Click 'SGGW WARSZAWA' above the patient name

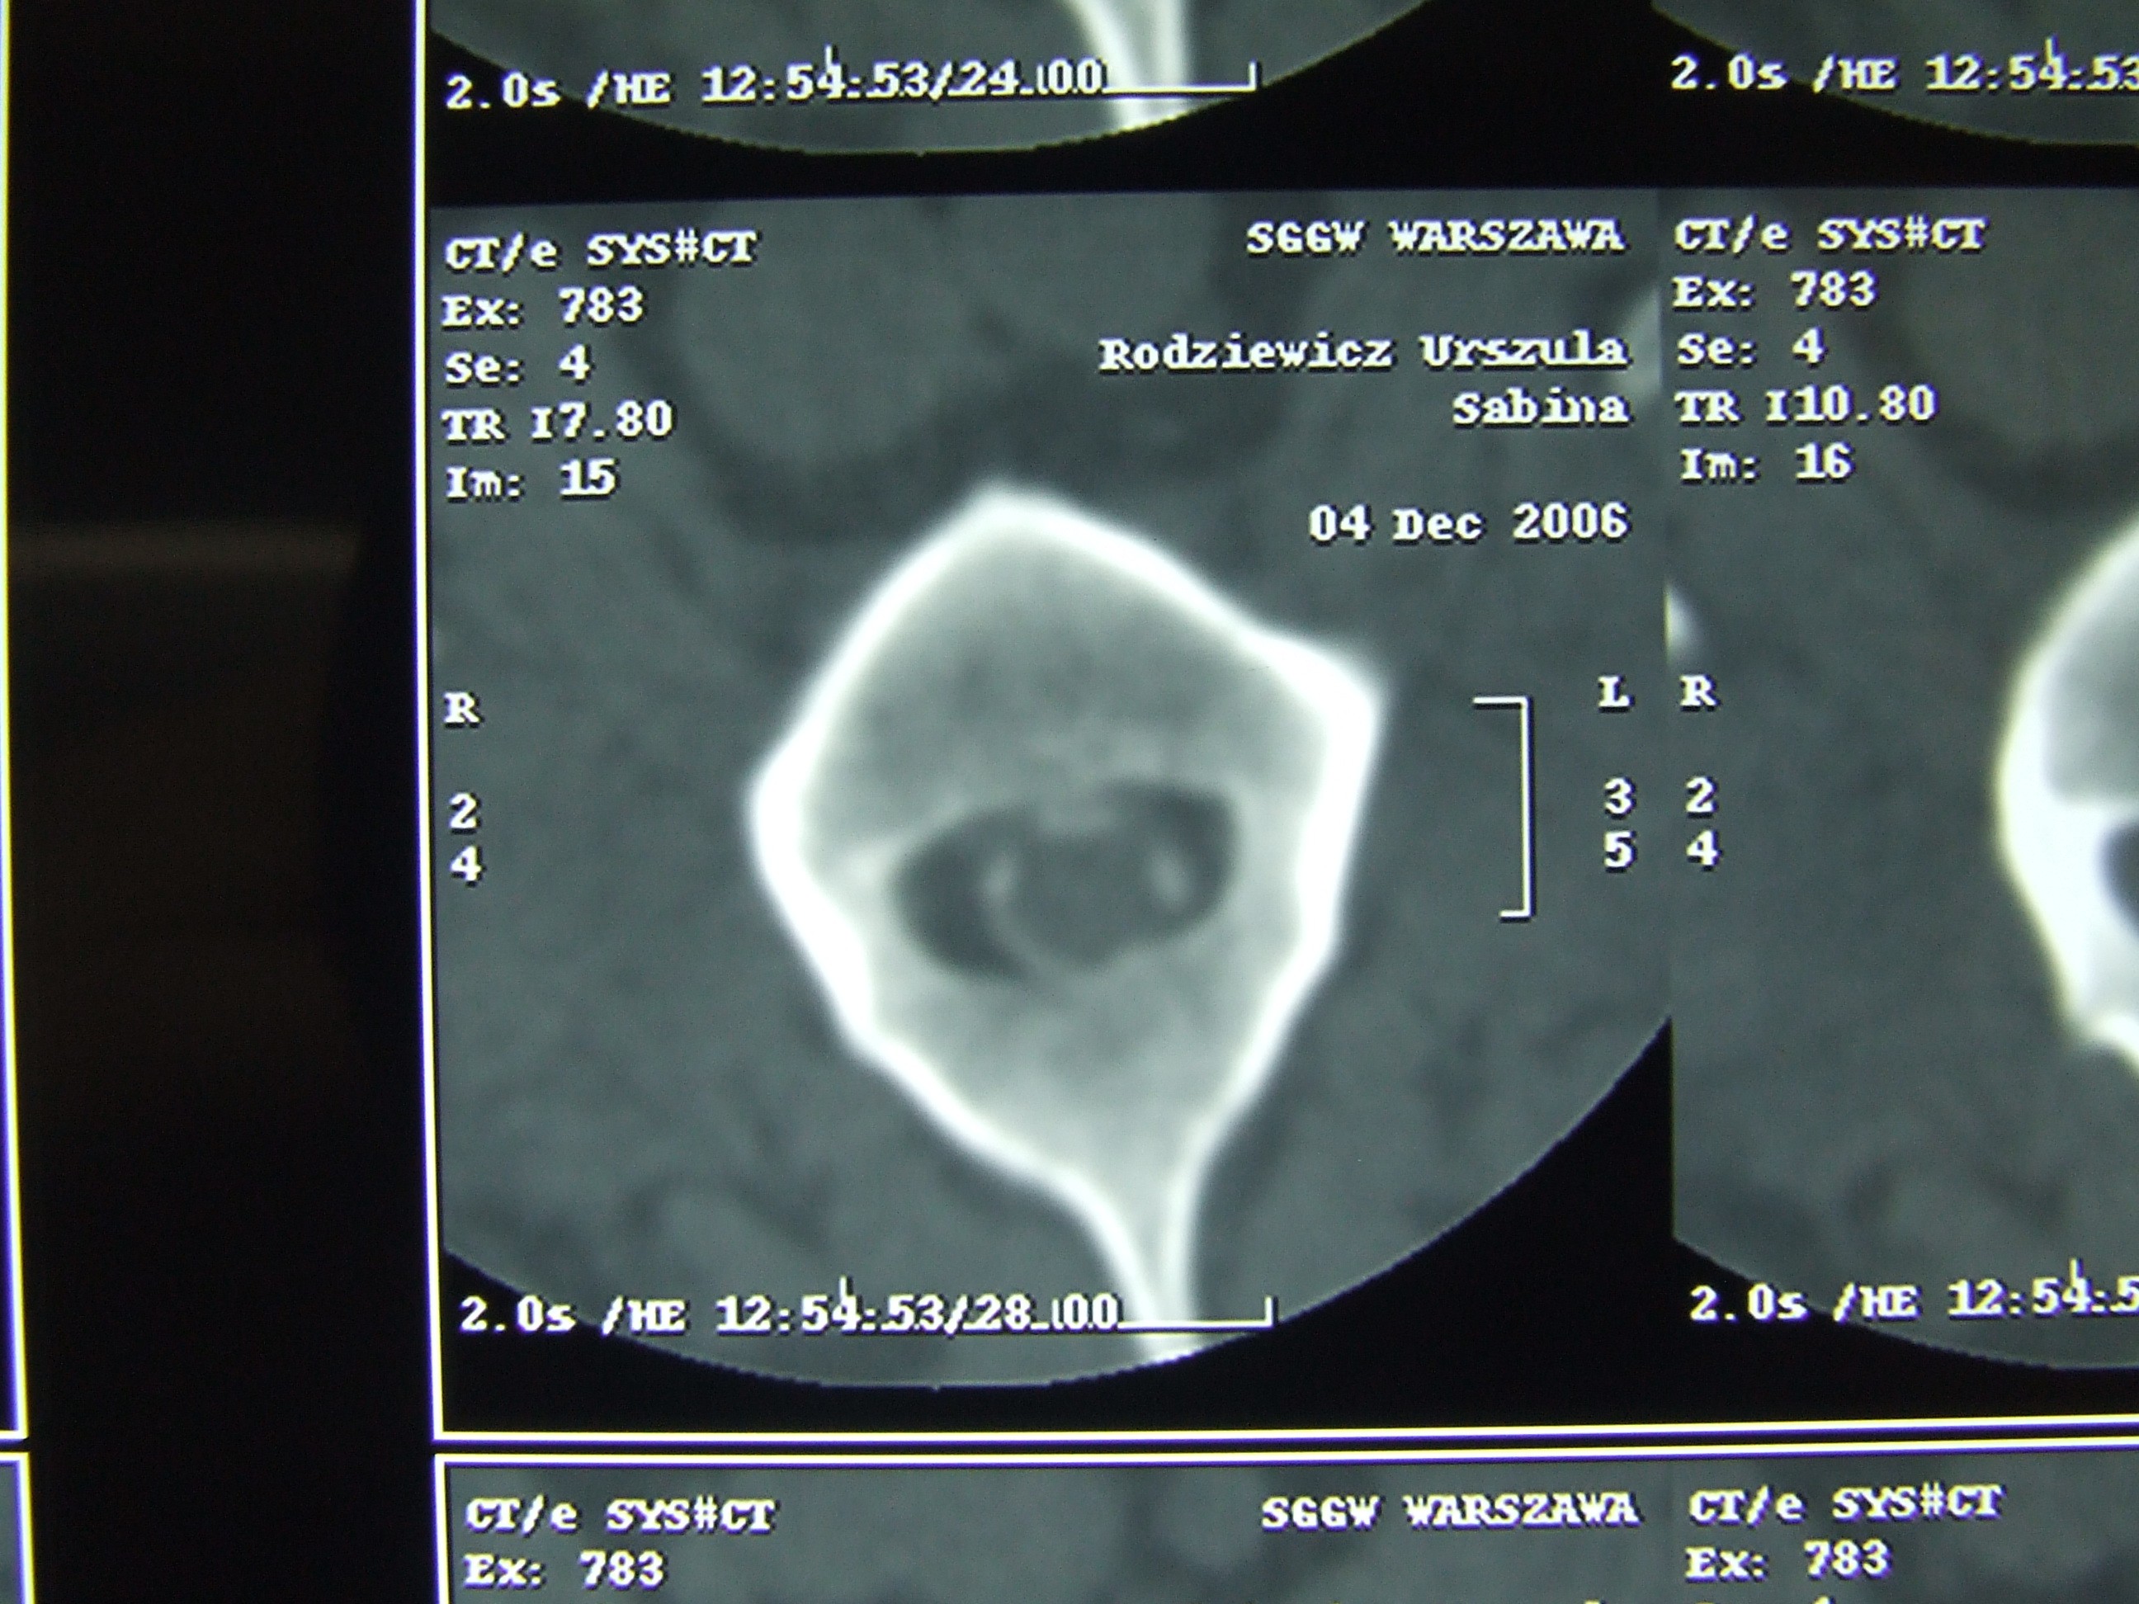click(1434, 237)
